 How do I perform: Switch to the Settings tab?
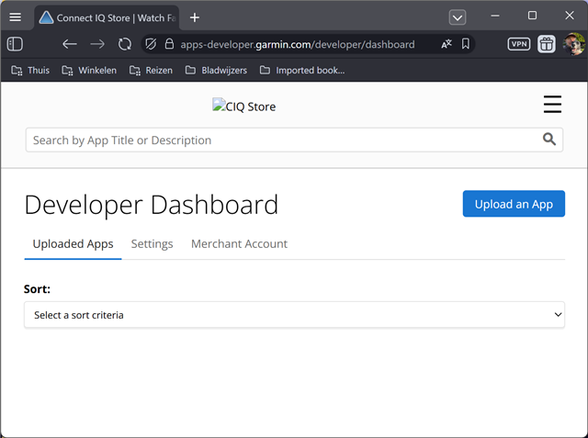coord(152,243)
